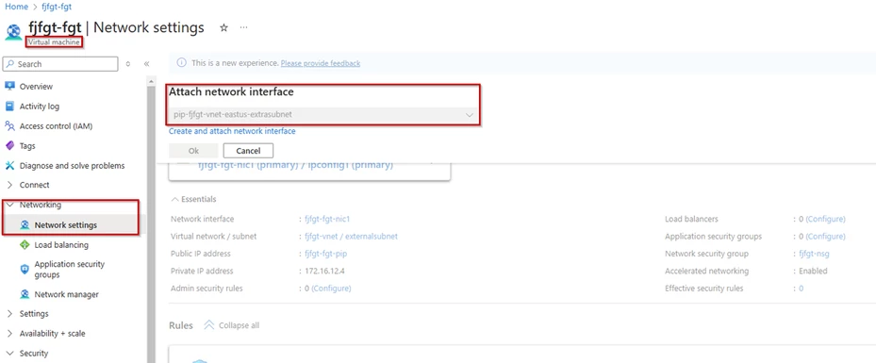Open the Attach network interface dropdown
876x363 pixels.
(323, 114)
